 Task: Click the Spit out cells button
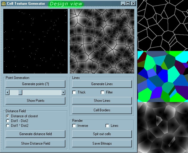102,134
